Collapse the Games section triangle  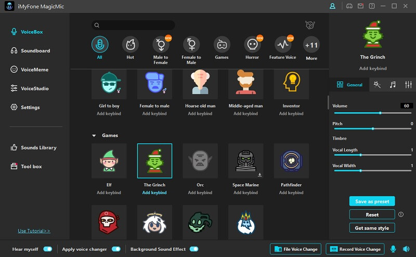(x=94, y=136)
